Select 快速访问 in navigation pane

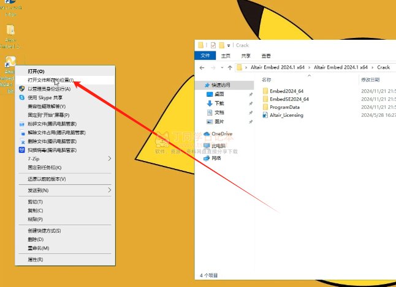[225, 85]
